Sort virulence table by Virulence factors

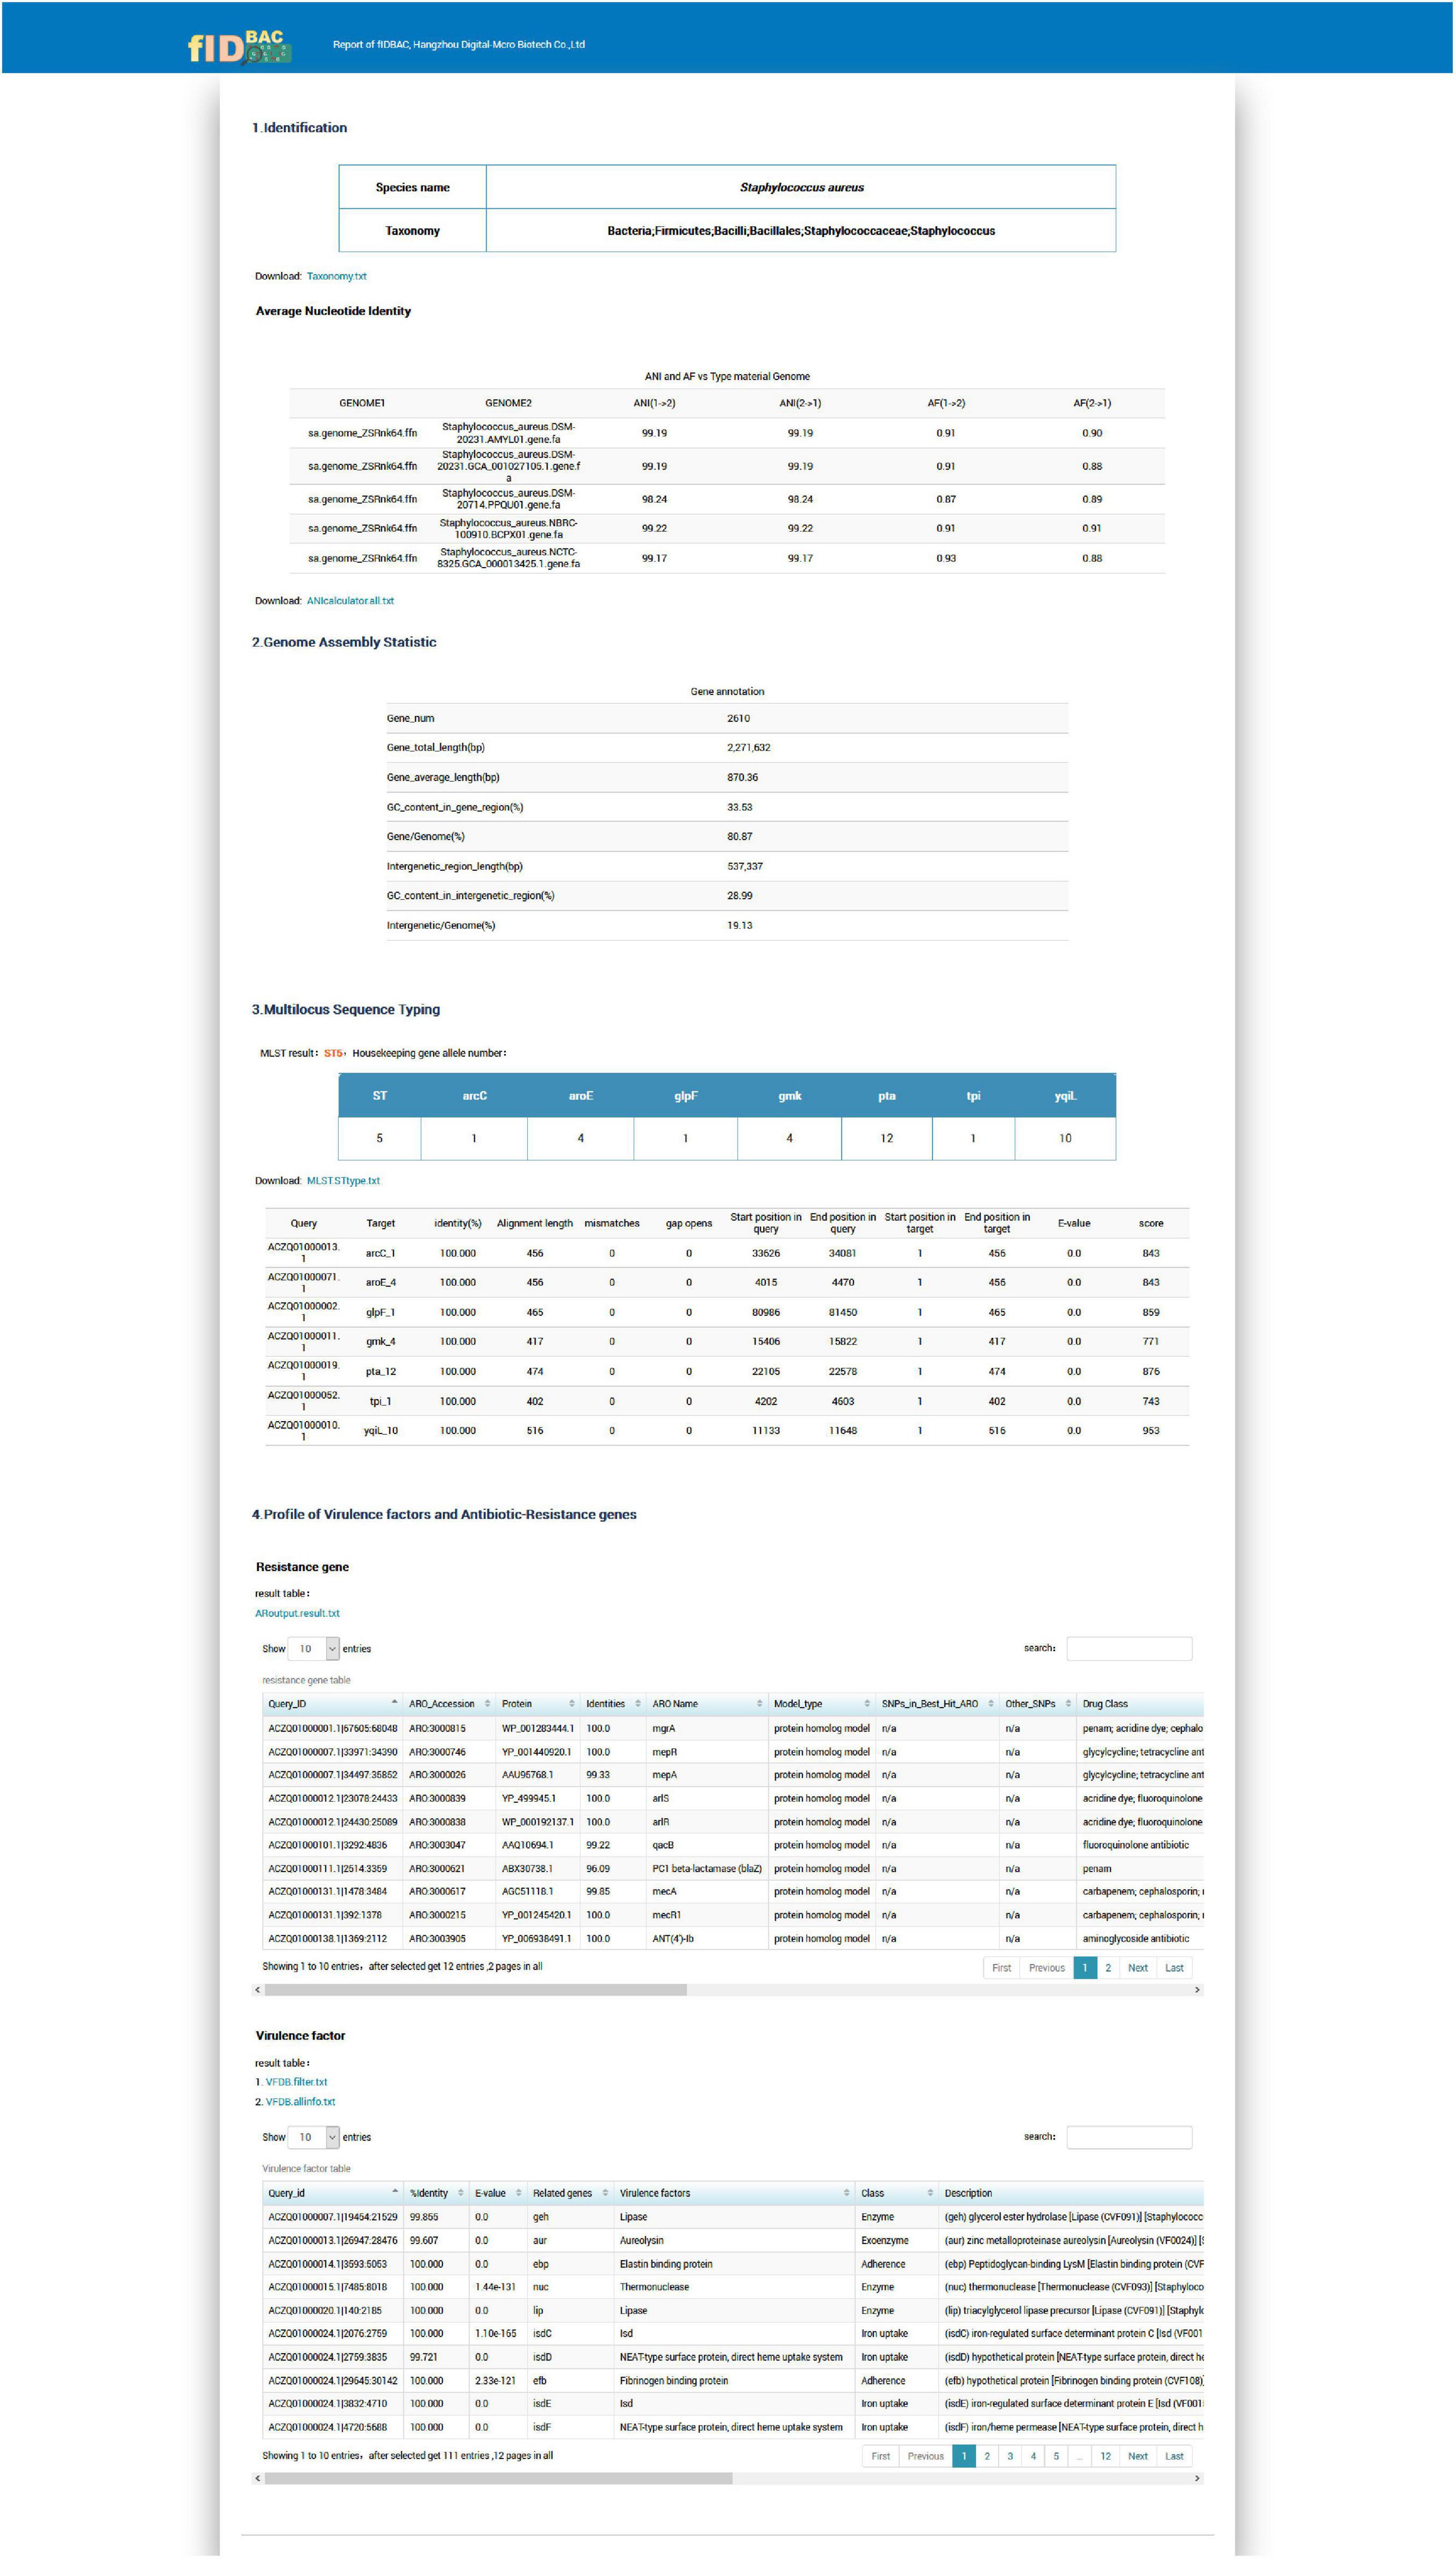click(734, 2193)
